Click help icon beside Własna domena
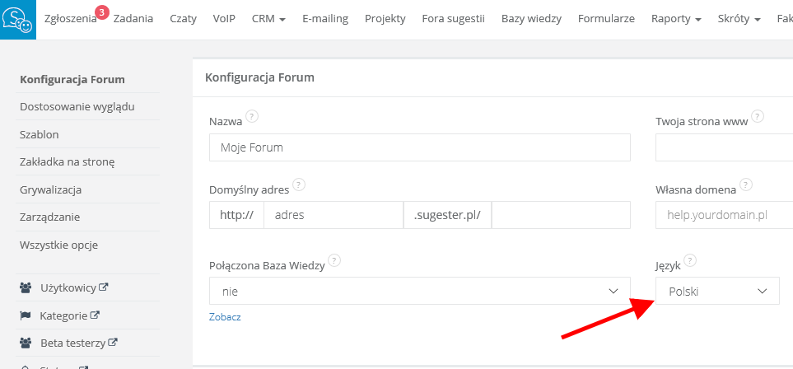This screenshot has height=369, width=793. [x=746, y=184]
